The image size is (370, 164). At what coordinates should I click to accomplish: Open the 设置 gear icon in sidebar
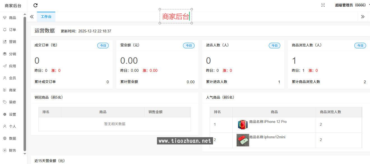tap(5, 114)
